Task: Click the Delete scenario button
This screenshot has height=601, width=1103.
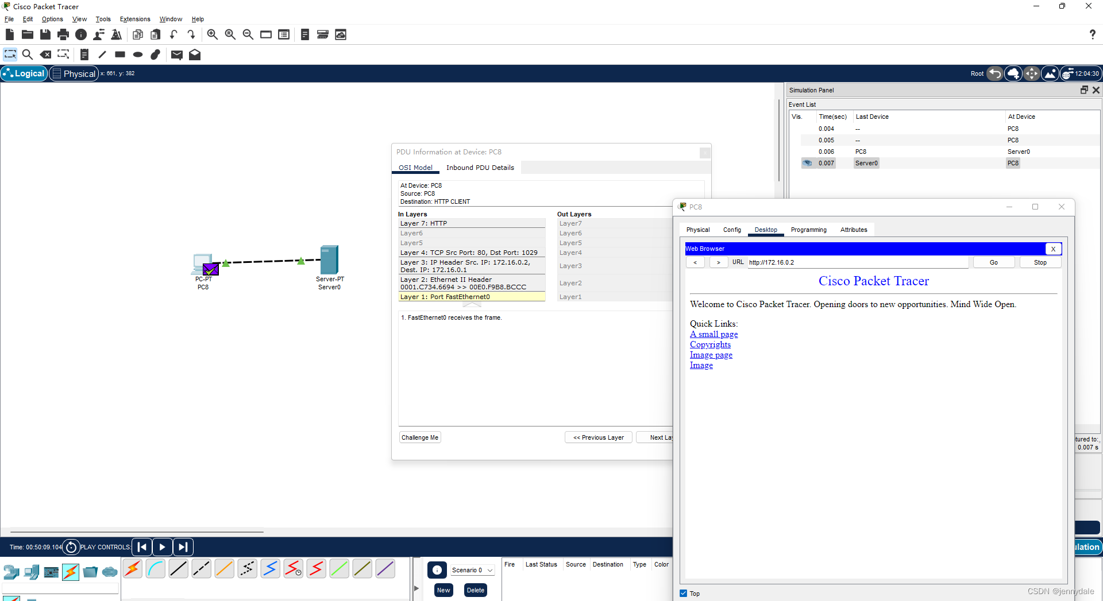Action: [476, 590]
